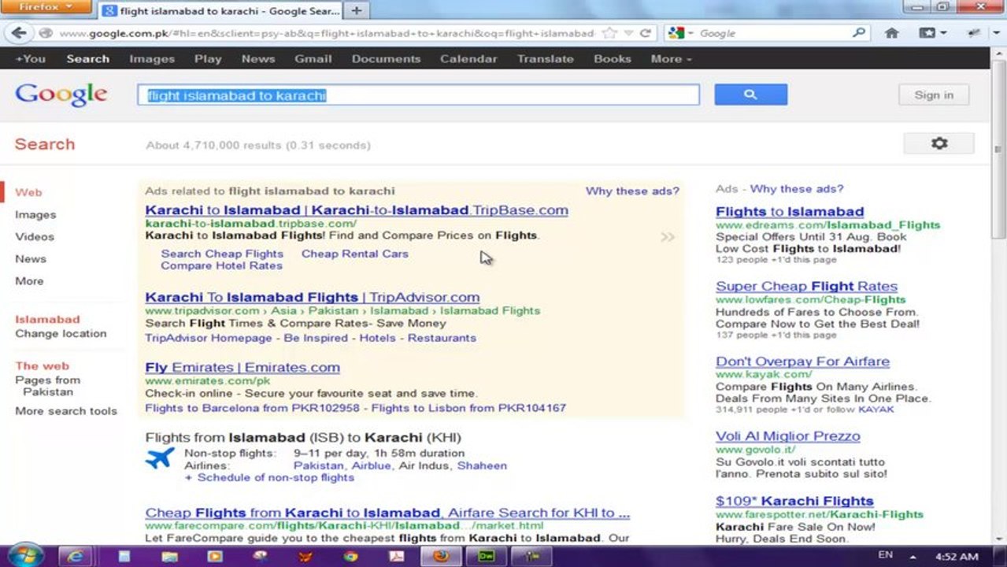Open Gmail in the top bar
Image resolution: width=1007 pixels, height=567 pixels.
coord(313,59)
